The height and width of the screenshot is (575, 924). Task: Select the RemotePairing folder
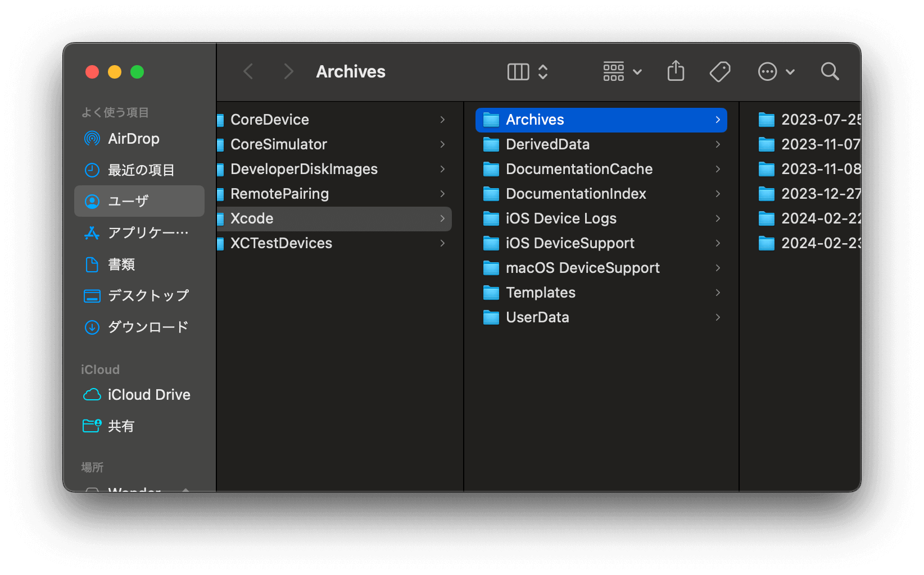[x=334, y=194]
